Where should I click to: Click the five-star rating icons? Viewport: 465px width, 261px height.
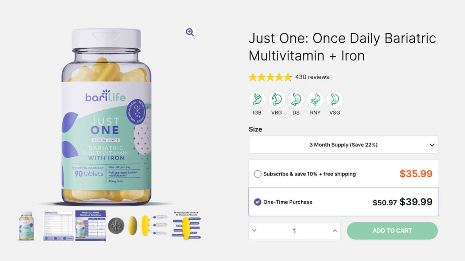270,77
